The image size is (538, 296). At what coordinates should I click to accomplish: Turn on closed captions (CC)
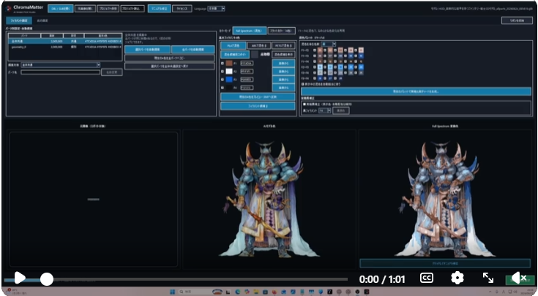click(427, 278)
